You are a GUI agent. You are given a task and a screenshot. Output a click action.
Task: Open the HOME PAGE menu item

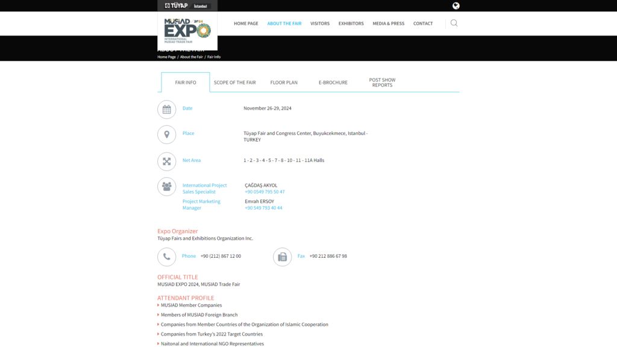click(x=246, y=23)
